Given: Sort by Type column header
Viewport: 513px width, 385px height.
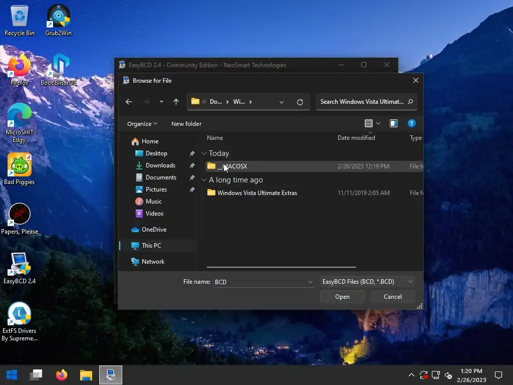Looking at the screenshot, I should coord(416,138).
